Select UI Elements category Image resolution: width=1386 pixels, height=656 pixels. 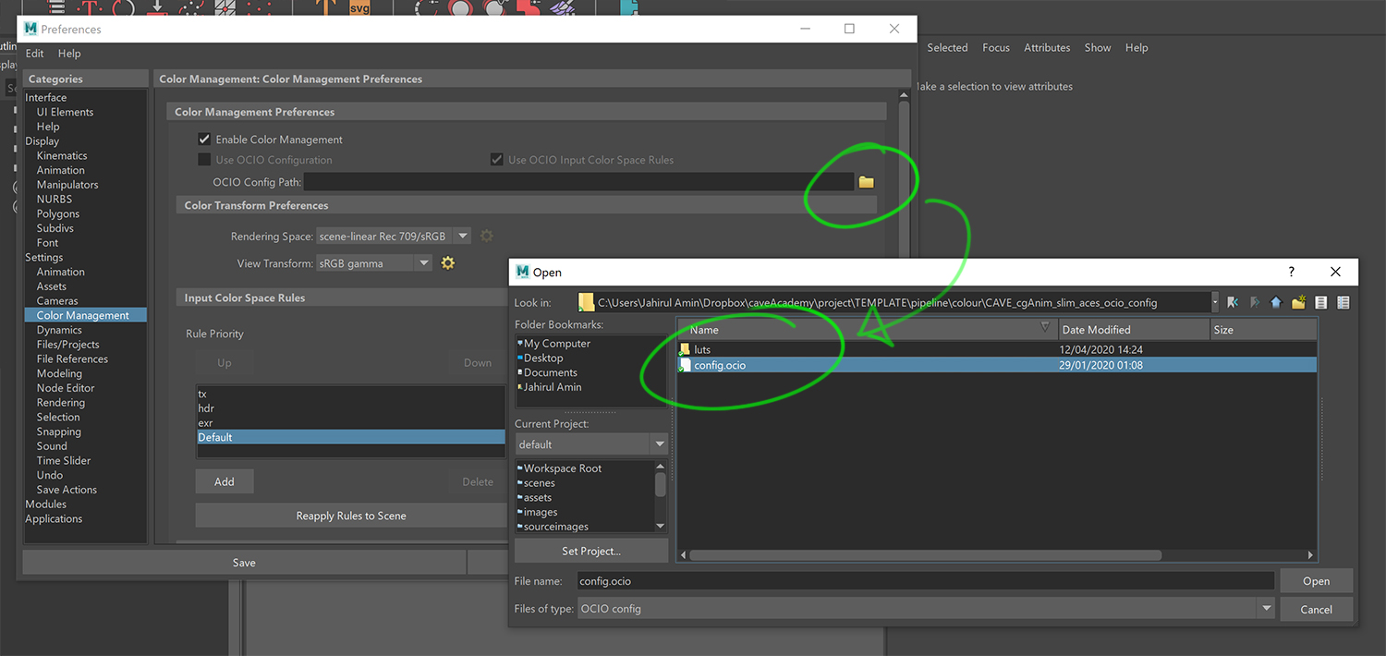(x=65, y=112)
